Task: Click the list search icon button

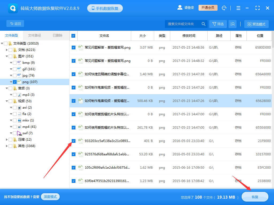Action: [233, 24]
